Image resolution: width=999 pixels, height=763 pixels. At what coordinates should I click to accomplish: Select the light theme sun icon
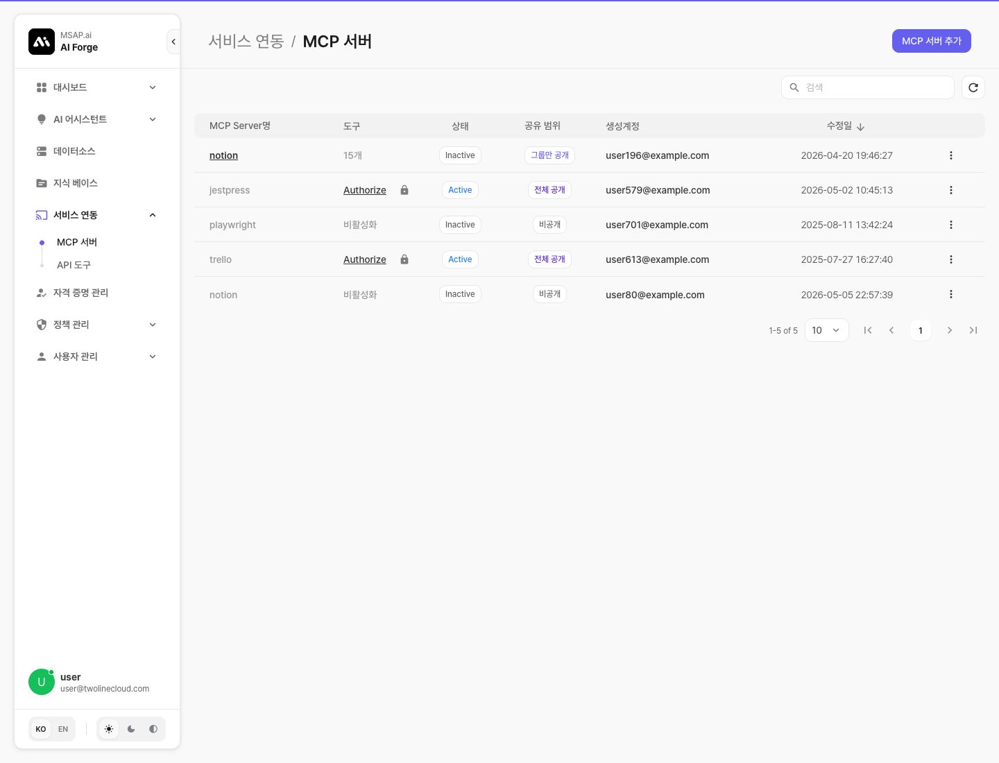109,729
